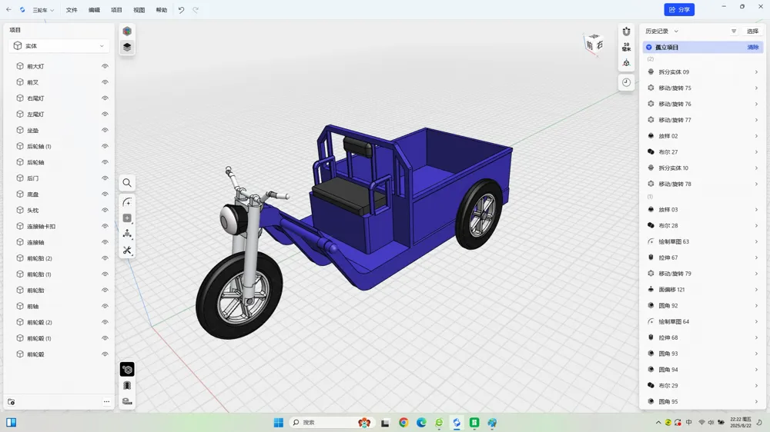Select the transform arrows tool

pos(127,234)
